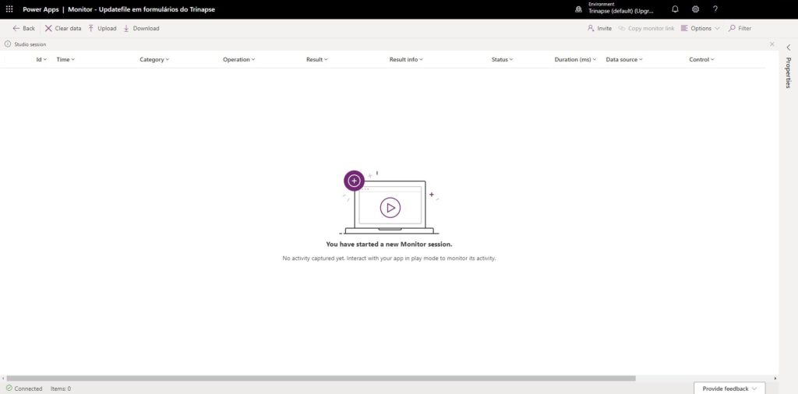
Task: Click the Power Apps title link
Action: click(x=41, y=9)
